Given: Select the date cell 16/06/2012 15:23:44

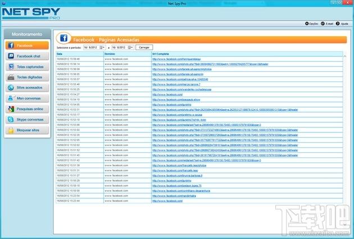Looking at the screenshot, I should tap(80, 201).
